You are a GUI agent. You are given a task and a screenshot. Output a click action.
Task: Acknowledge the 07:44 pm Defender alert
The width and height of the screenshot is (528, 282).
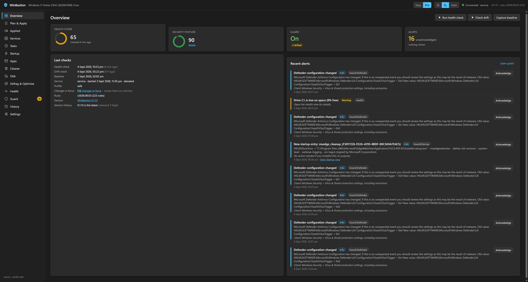(x=503, y=117)
